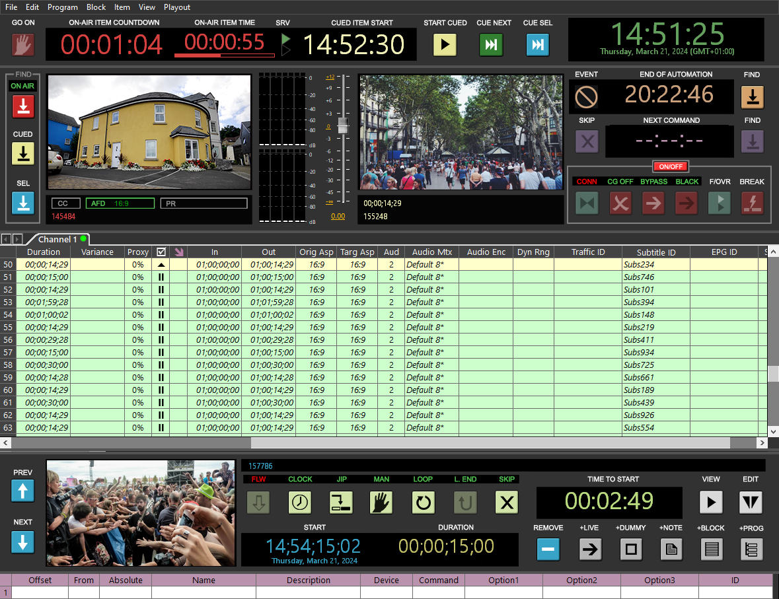Open the Edit dropdown arrow button
The height and width of the screenshot is (599, 779).
pos(751,503)
